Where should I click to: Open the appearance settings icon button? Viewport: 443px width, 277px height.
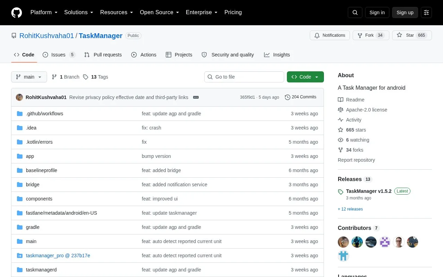pos(426,12)
